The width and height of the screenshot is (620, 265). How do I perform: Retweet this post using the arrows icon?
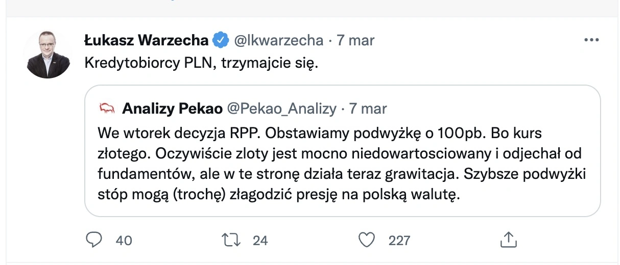(x=232, y=240)
